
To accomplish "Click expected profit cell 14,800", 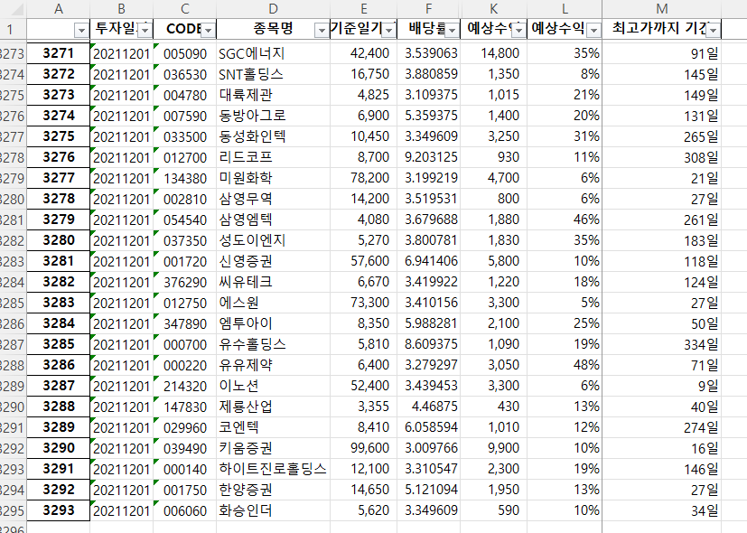I will (x=493, y=53).
